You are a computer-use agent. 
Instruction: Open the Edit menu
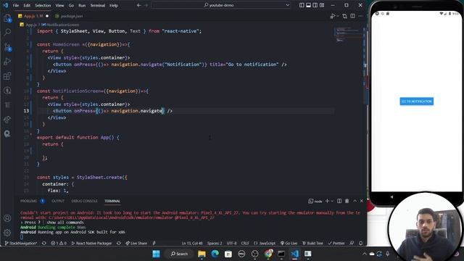coord(27,5)
